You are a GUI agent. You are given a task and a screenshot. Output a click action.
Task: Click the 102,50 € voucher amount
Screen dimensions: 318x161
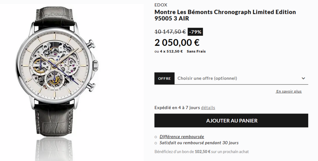point(202,152)
